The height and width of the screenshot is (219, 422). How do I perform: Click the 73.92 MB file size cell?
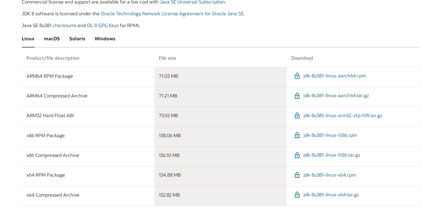tap(168, 116)
